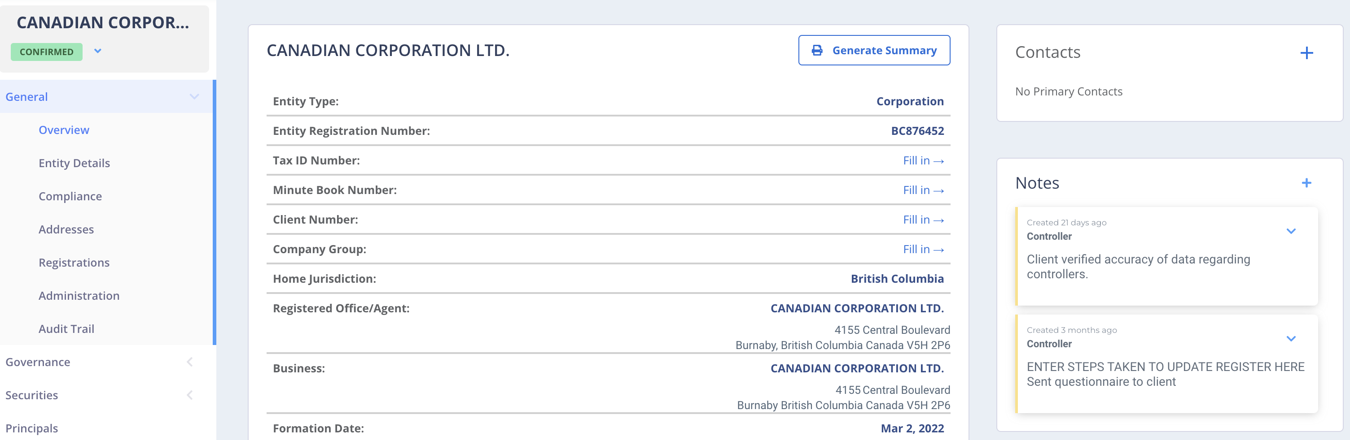Image resolution: width=1350 pixels, height=440 pixels.
Task: Open Business CANADIAN CORPORATION LTD. link
Action: (x=857, y=368)
